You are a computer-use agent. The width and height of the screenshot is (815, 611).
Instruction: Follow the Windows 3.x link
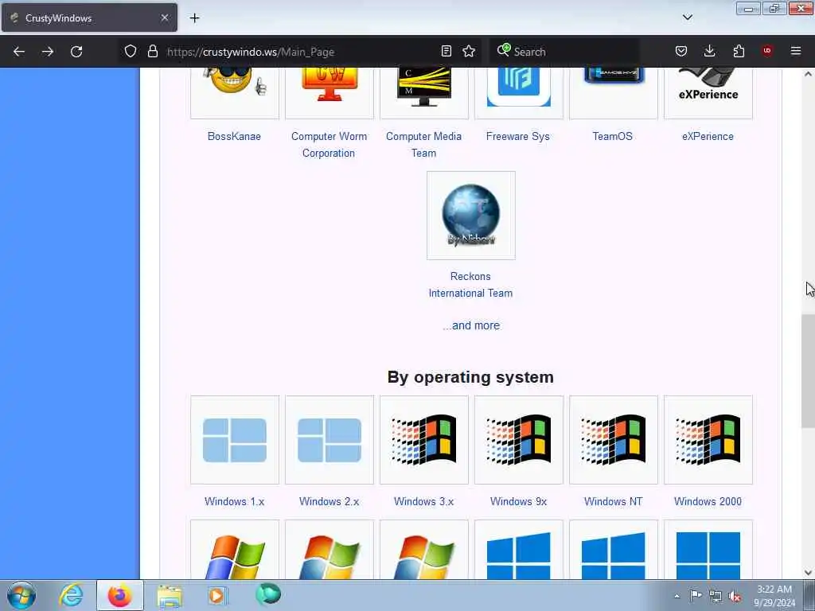pos(423,501)
